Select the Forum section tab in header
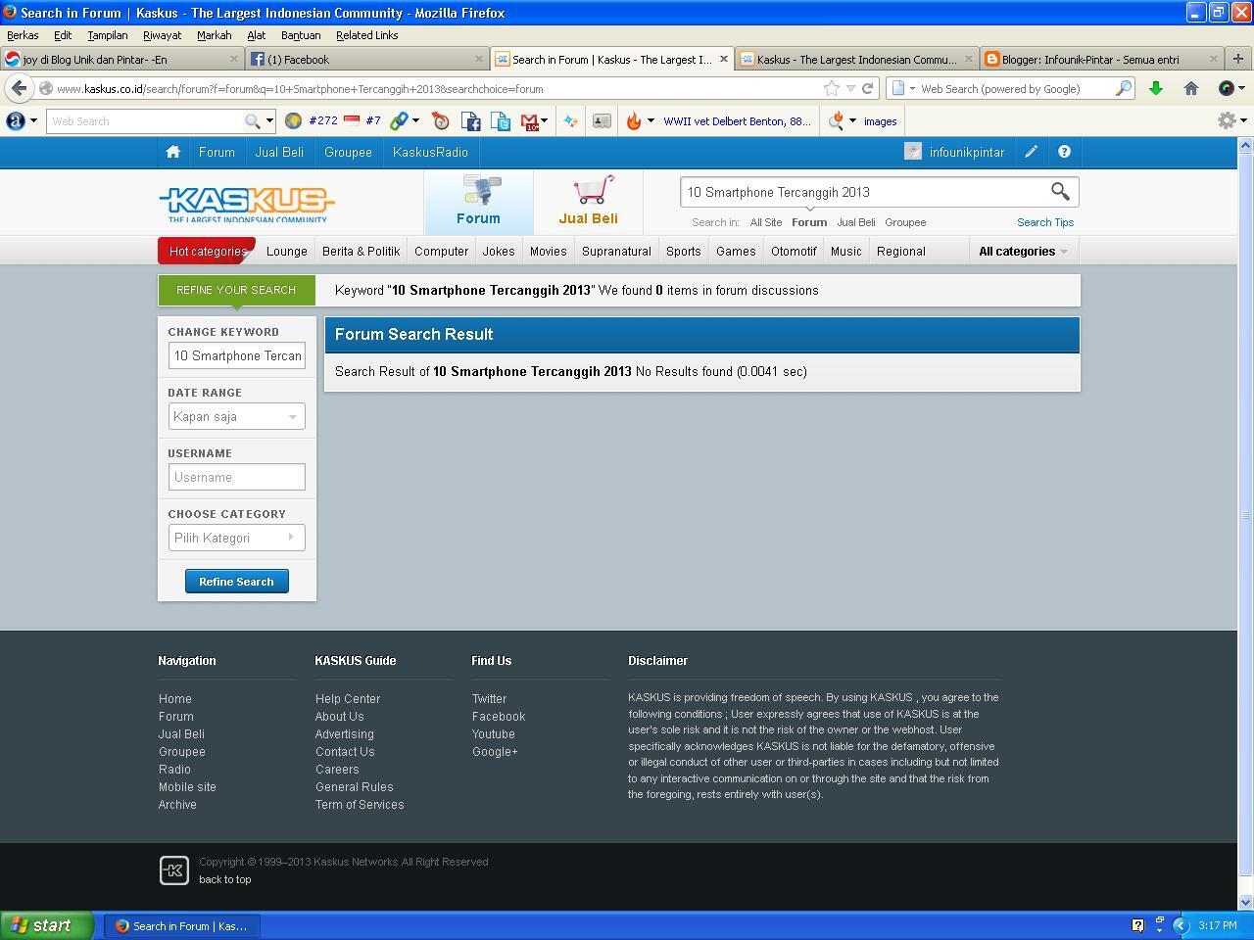The width and height of the screenshot is (1254, 940). tap(478, 202)
